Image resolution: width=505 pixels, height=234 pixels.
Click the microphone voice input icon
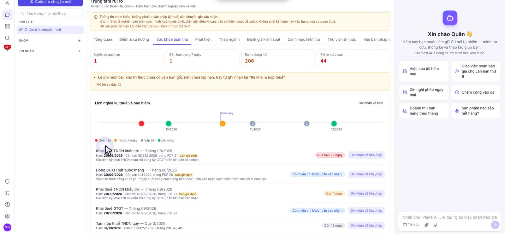point(436,225)
